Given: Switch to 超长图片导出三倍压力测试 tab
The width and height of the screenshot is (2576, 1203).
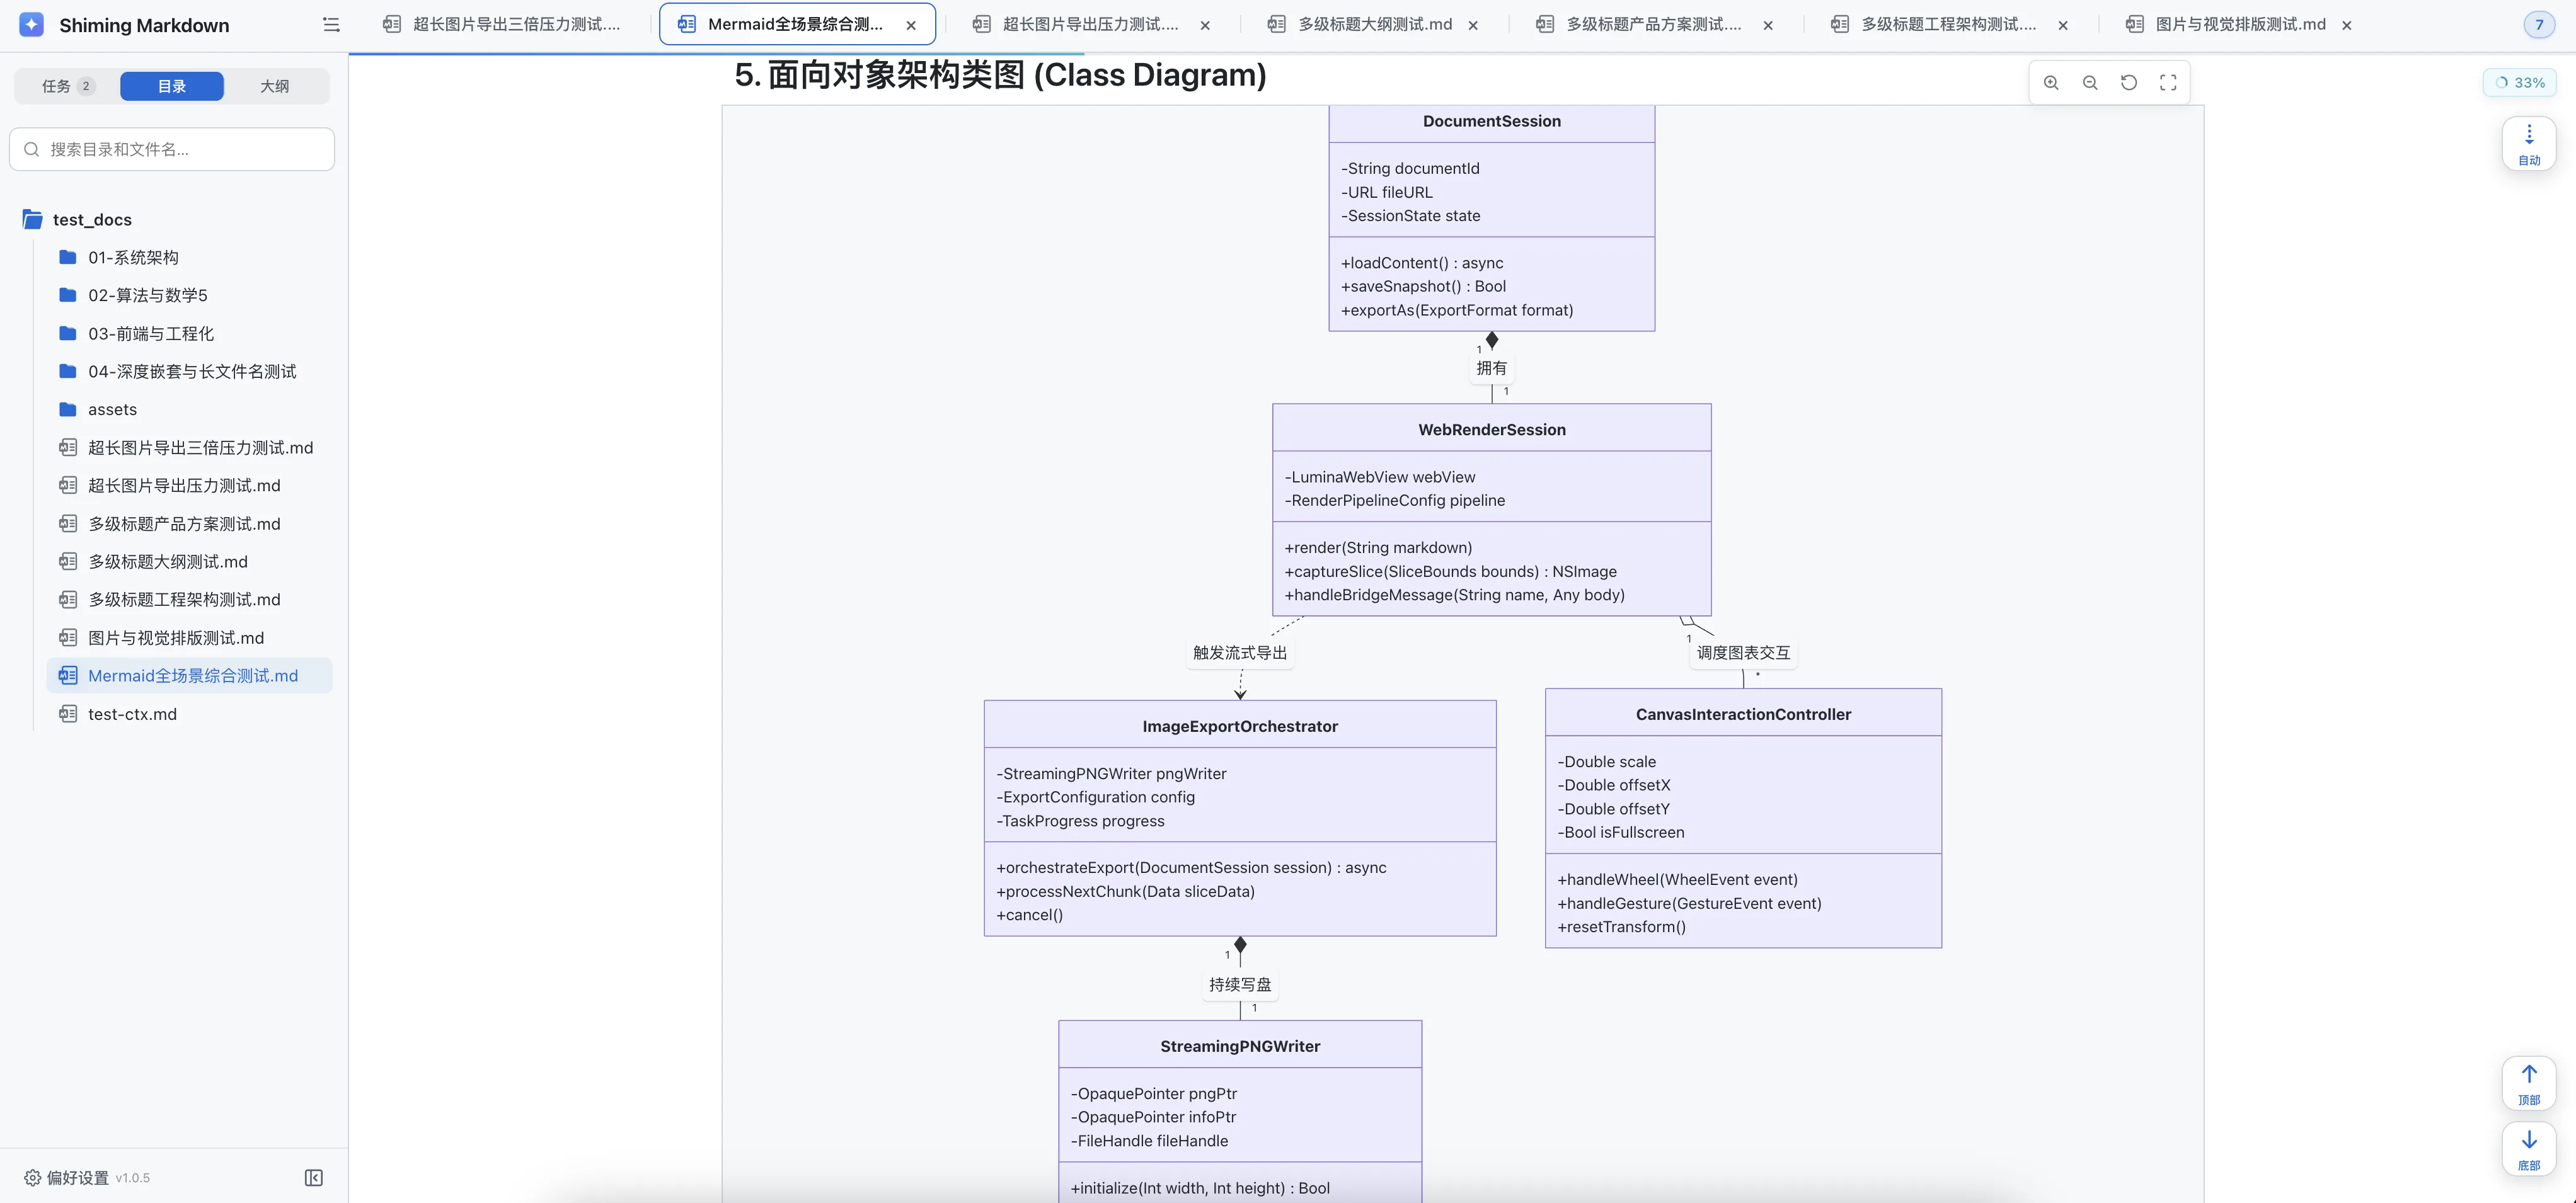Looking at the screenshot, I should point(503,25).
